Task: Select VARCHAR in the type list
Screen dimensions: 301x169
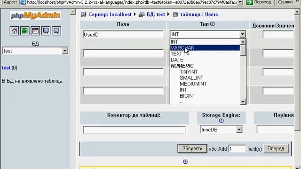Action: tap(205, 48)
